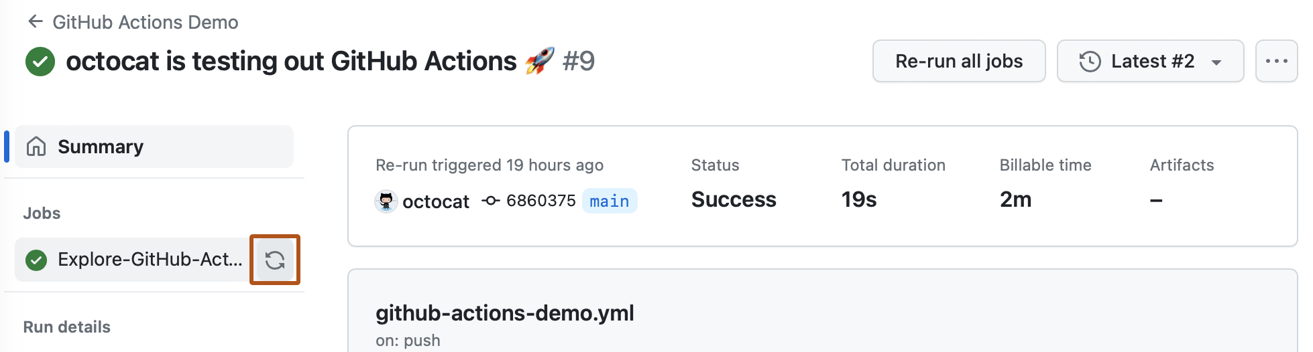Click the main branch label
Viewport: 1313px width, 352px height.
click(x=609, y=201)
